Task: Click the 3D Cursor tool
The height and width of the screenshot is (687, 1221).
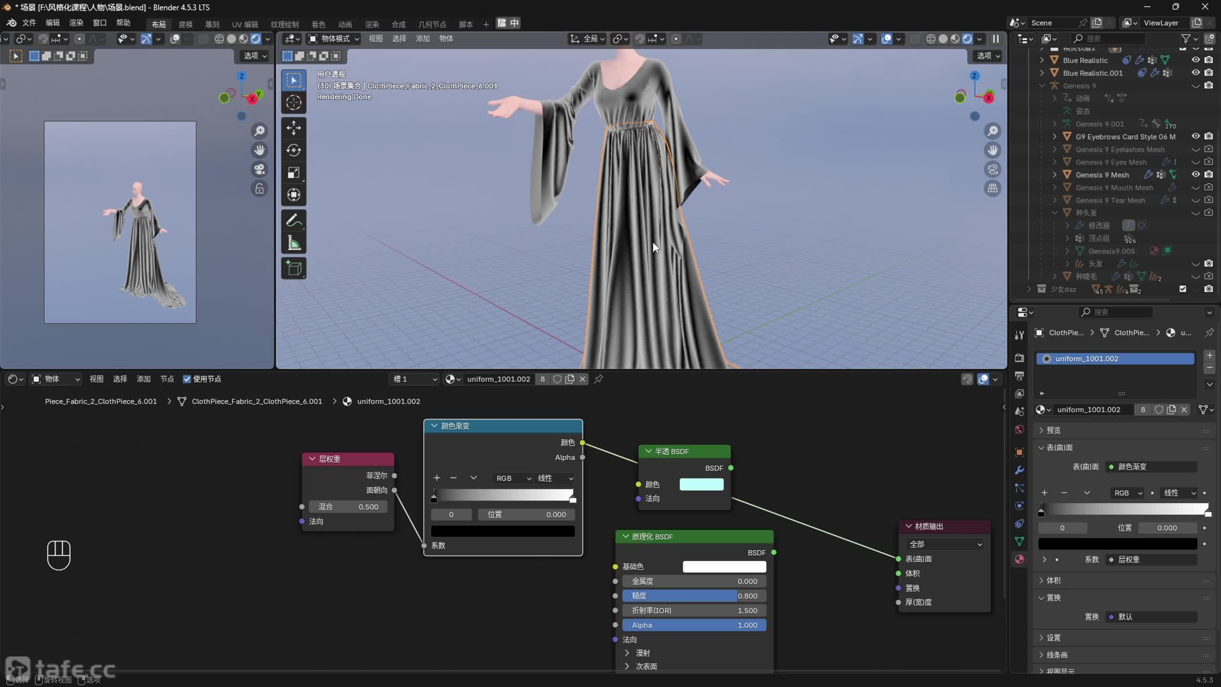Action: (293, 103)
